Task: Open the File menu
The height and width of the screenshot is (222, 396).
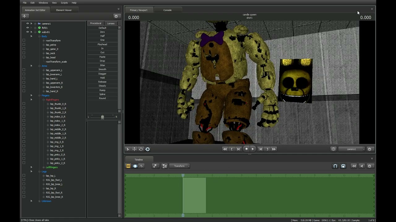Action: pos(25,3)
